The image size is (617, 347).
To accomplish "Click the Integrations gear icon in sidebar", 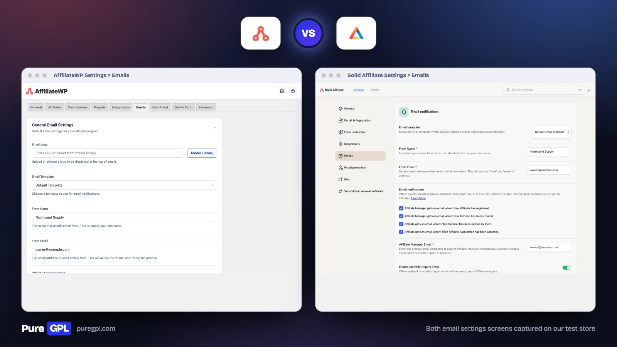I will coord(341,144).
